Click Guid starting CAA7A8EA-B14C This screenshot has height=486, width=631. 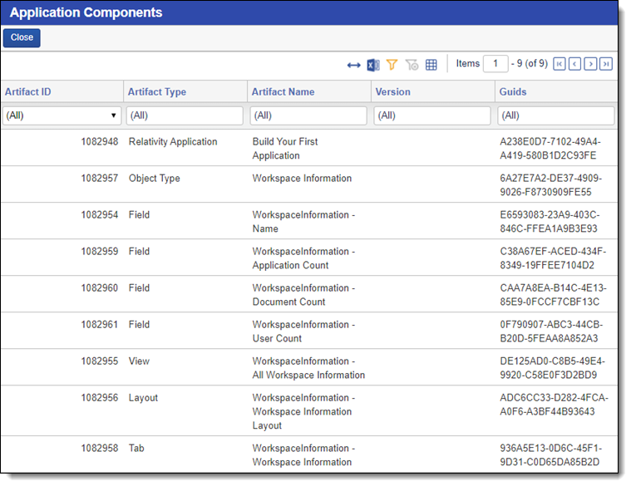553,295
